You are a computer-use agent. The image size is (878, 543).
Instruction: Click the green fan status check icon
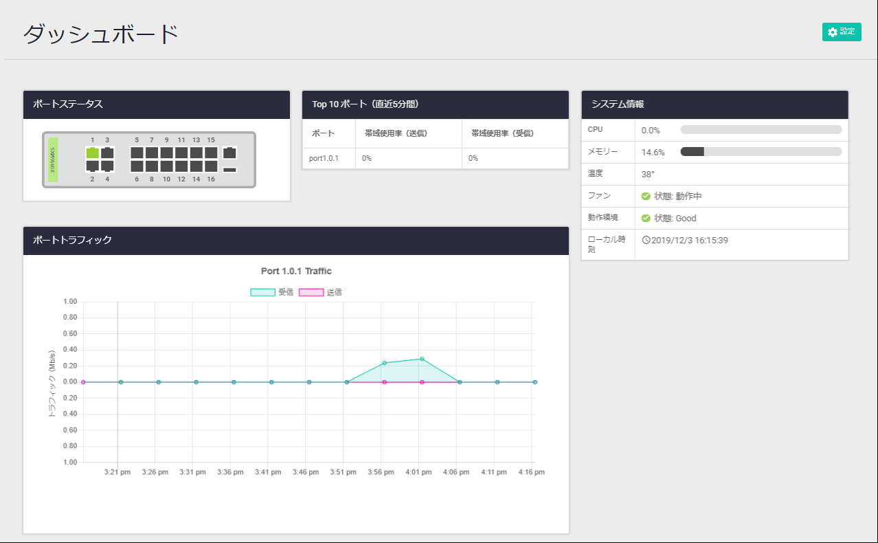(646, 196)
